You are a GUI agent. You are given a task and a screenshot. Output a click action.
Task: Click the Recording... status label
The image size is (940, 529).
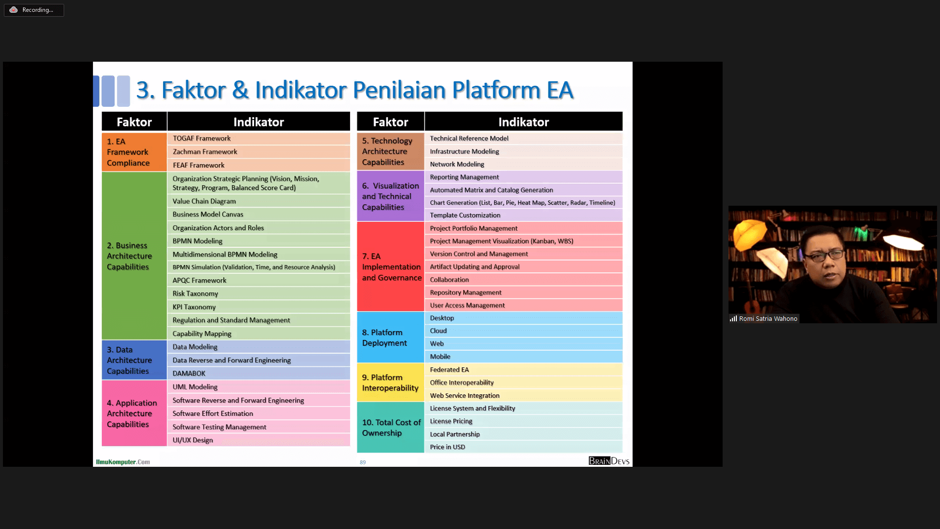pyautogui.click(x=38, y=10)
